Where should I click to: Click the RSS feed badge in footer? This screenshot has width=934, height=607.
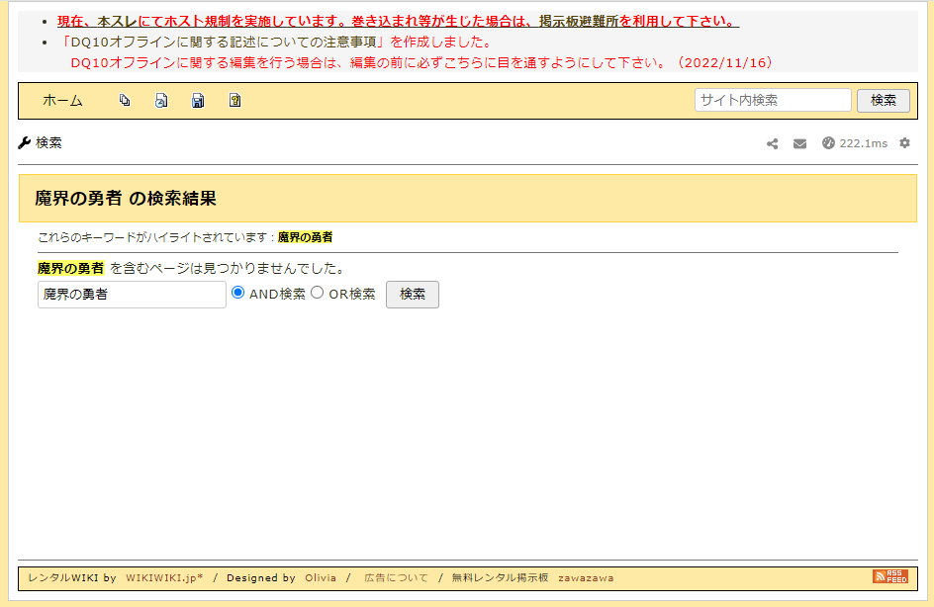pyautogui.click(x=889, y=576)
